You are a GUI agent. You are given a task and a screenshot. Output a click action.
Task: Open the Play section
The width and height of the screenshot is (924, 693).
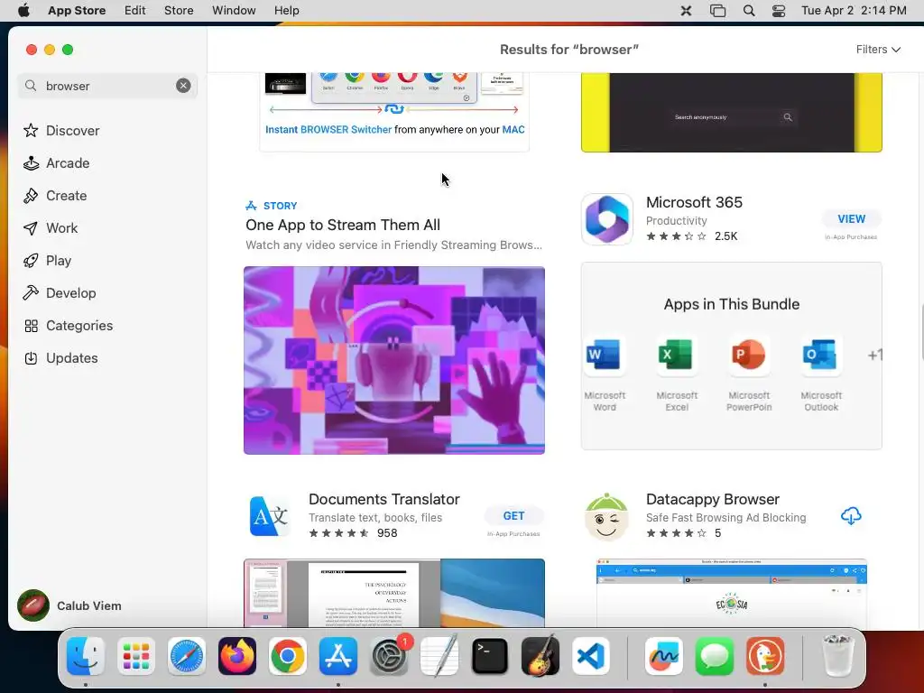click(x=47, y=261)
